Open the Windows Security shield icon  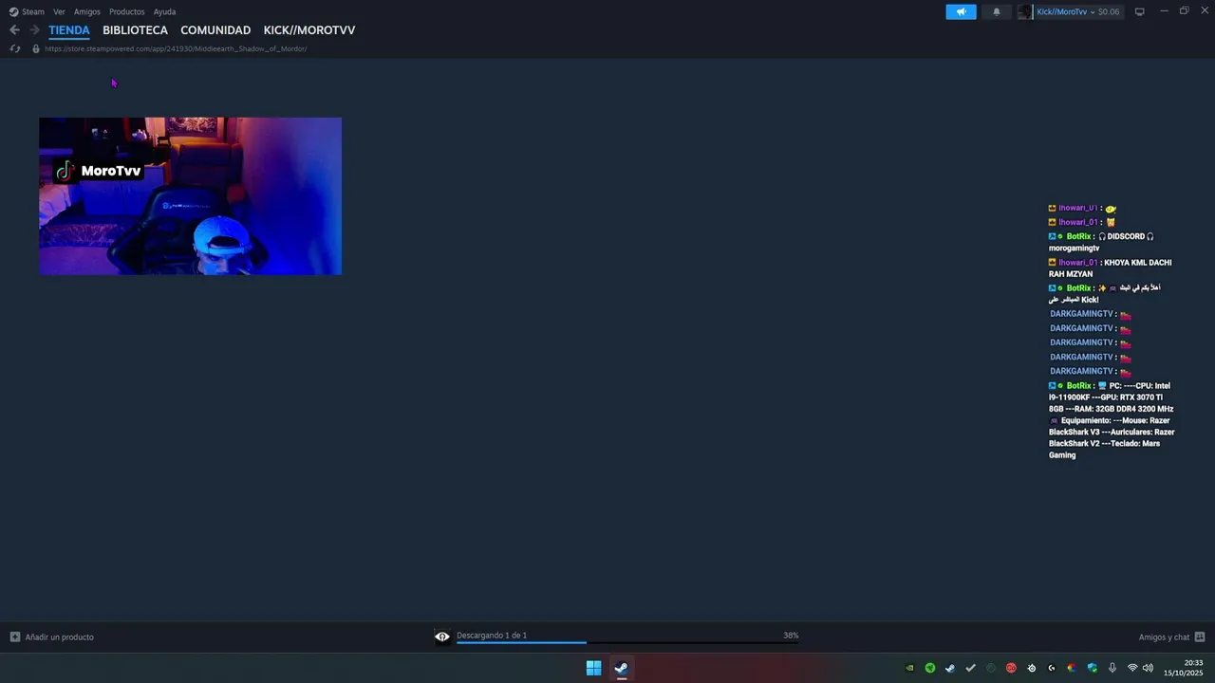tap(1093, 668)
